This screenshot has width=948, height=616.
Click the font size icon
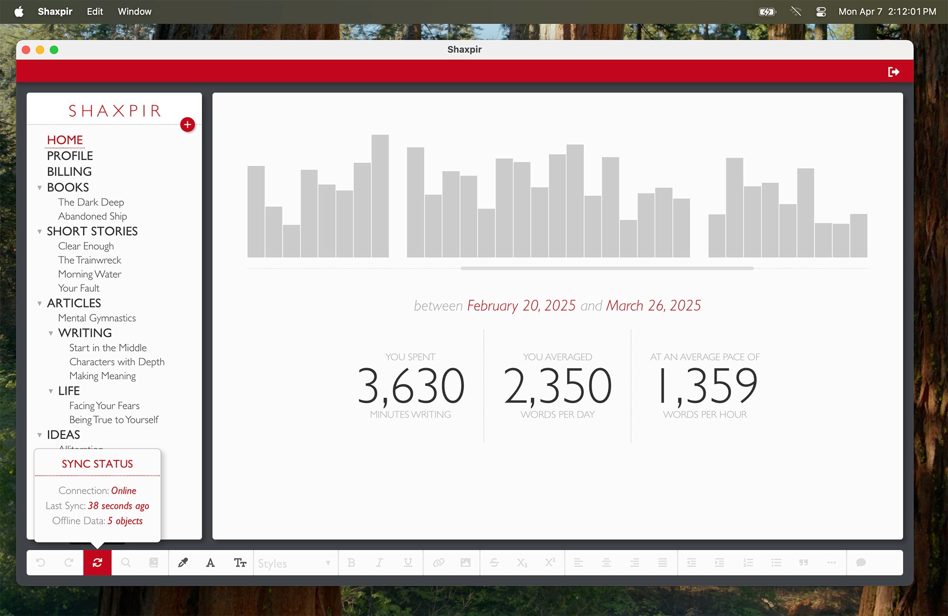(240, 562)
